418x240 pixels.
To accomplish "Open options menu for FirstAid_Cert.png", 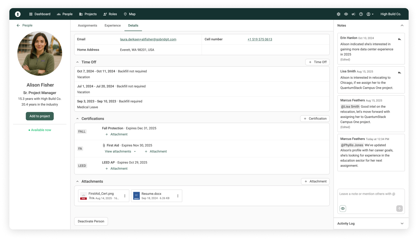I will click(125, 196).
